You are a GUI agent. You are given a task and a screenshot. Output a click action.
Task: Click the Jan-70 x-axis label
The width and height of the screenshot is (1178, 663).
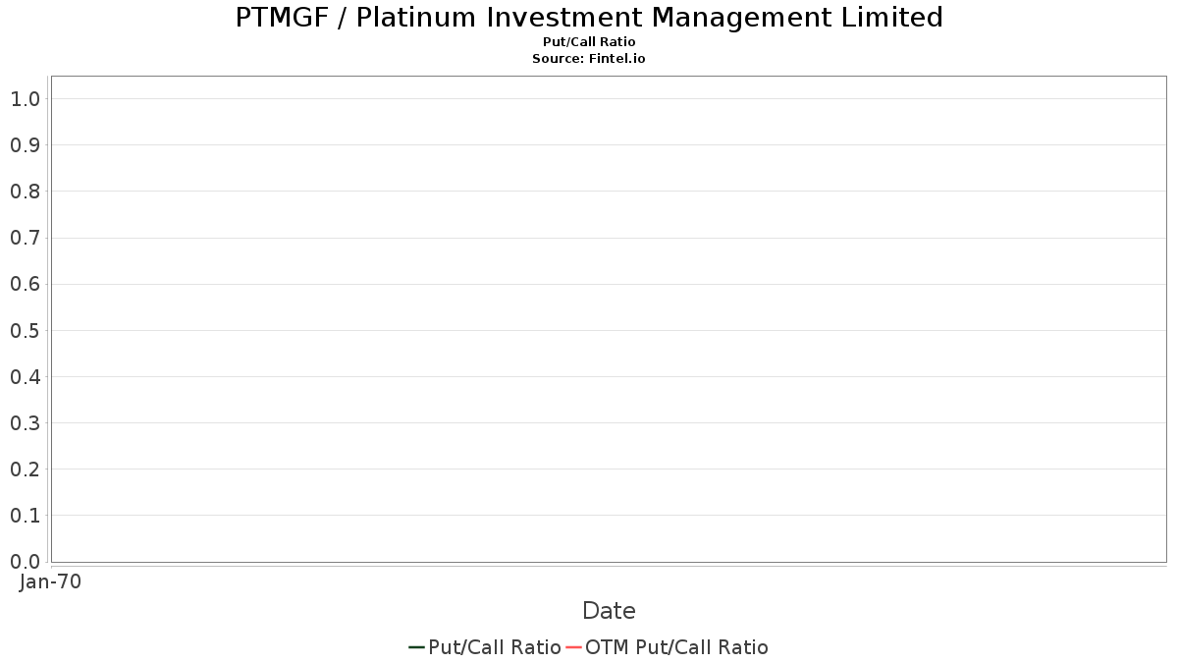pos(50,581)
